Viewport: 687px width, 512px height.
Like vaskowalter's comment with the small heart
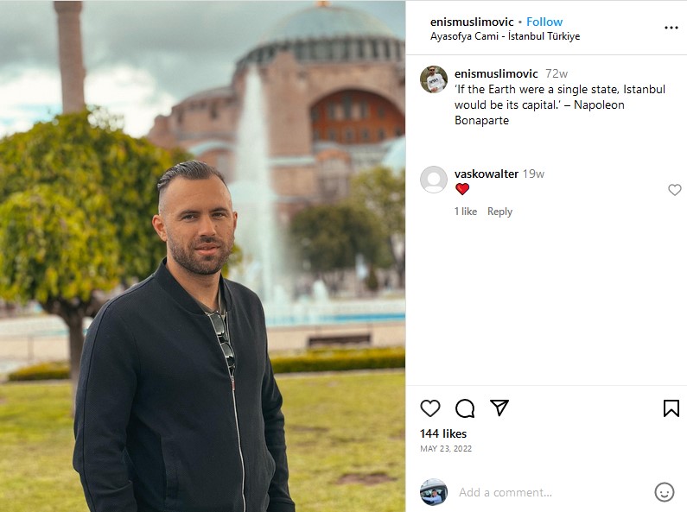[x=674, y=189]
